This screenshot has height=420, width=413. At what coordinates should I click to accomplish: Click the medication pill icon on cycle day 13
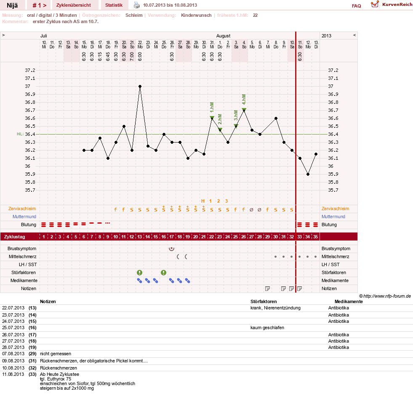tap(139, 281)
